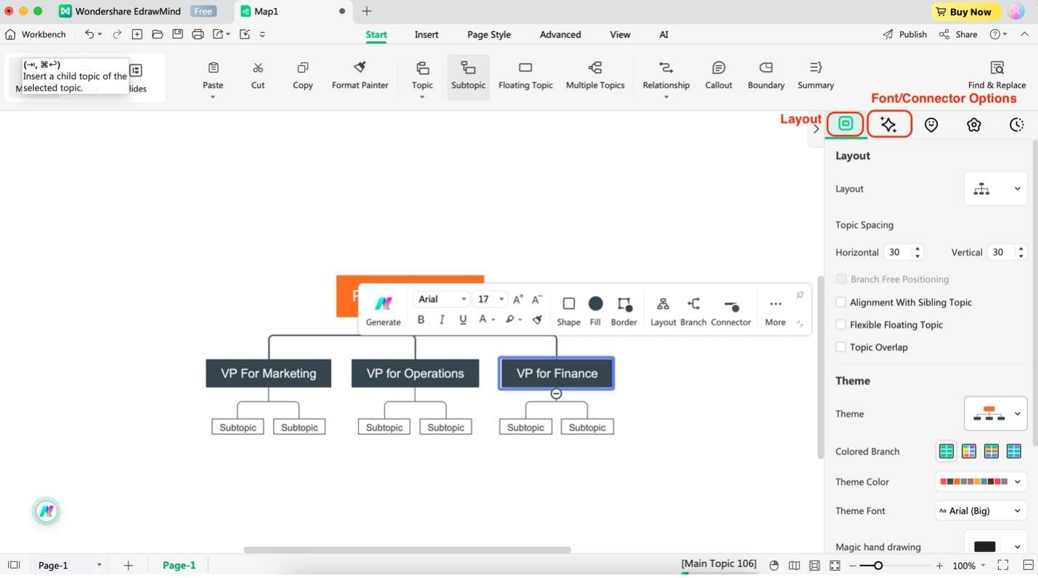The width and height of the screenshot is (1038, 578).
Task: Open the emoji sticker panel tab
Action: coord(931,125)
